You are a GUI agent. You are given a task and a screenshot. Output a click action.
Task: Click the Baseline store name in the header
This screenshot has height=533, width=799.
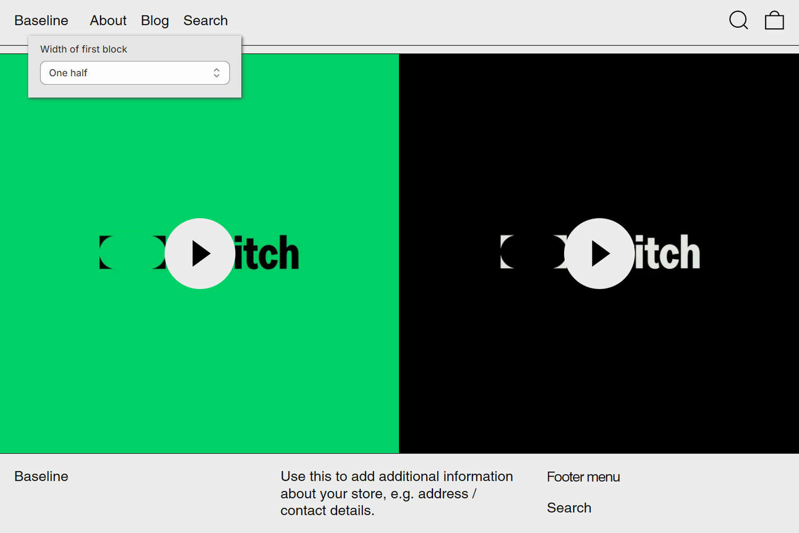click(40, 20)
